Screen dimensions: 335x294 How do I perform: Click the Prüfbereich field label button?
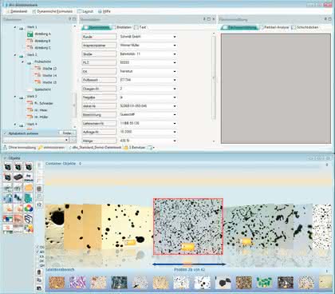[99, 80]
